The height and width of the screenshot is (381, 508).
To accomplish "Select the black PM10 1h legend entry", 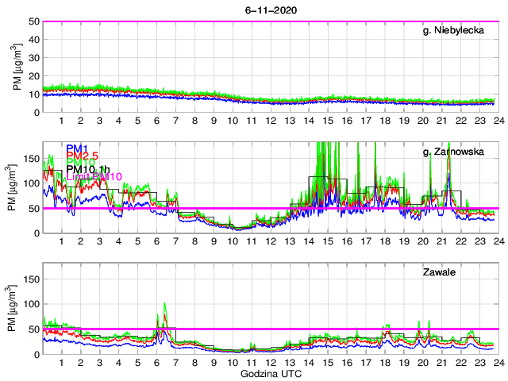I will coord(87,168).
